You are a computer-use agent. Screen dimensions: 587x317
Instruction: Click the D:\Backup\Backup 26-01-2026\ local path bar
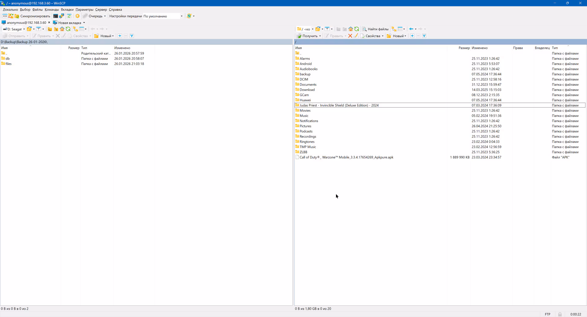point(146,42)
